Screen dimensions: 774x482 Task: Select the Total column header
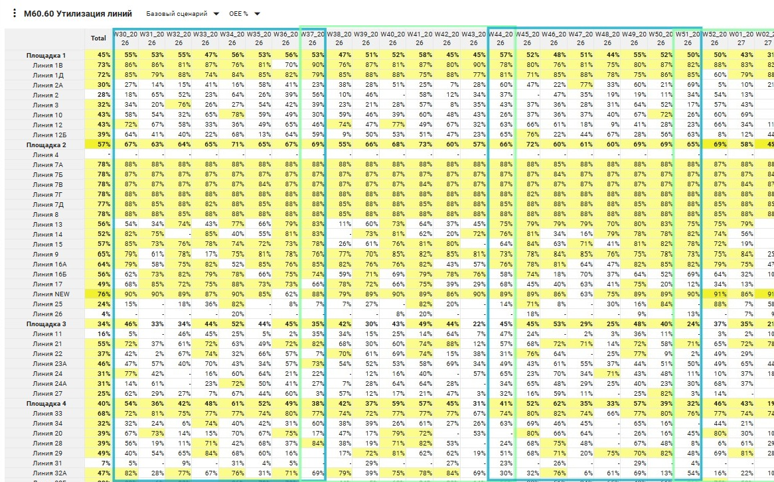98,38
